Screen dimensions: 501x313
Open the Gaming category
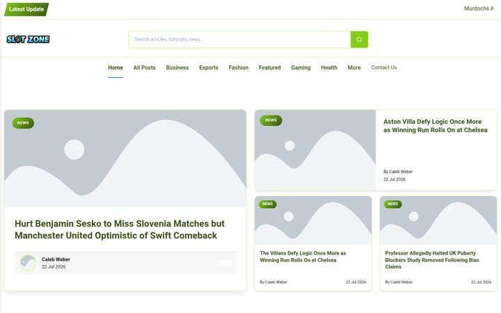coord(301,67)
